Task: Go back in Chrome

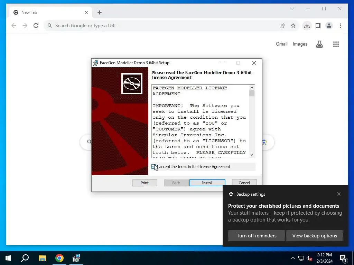Action: click(x=14, y=26)
